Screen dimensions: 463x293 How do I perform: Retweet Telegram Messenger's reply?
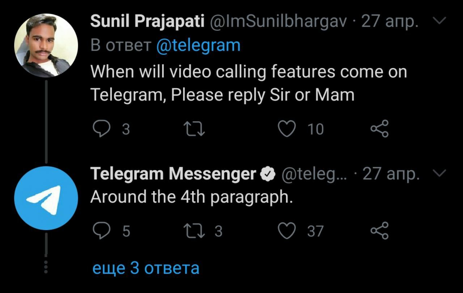pos(194,231)
